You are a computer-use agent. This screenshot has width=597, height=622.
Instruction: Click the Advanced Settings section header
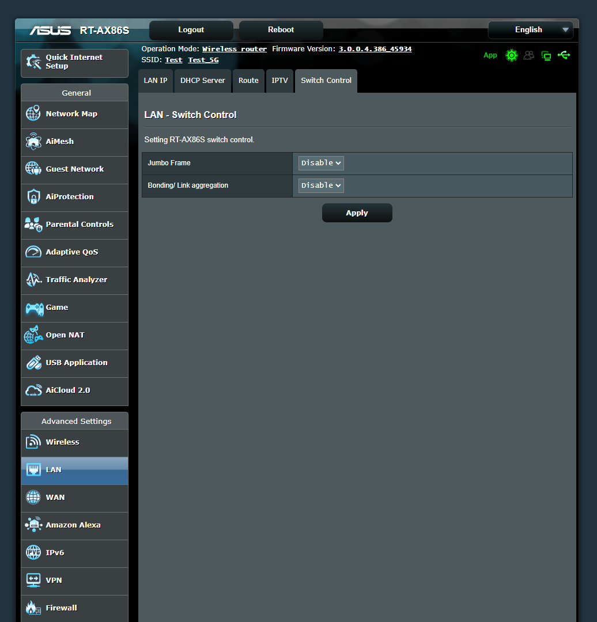76,421
